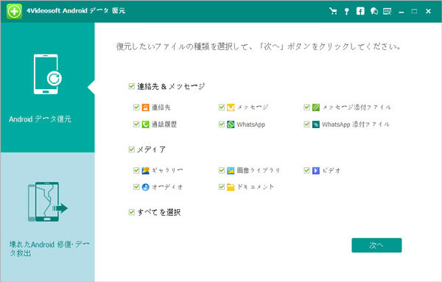Viewport: 442px width, 282px height.
Task: Open the feedback menu icon
Action: 387,11
